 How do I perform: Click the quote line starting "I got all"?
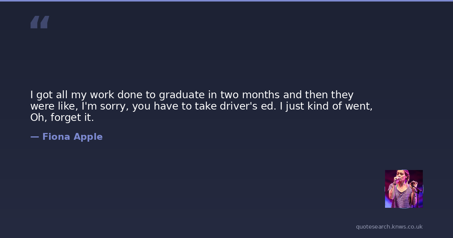point(192,94)
